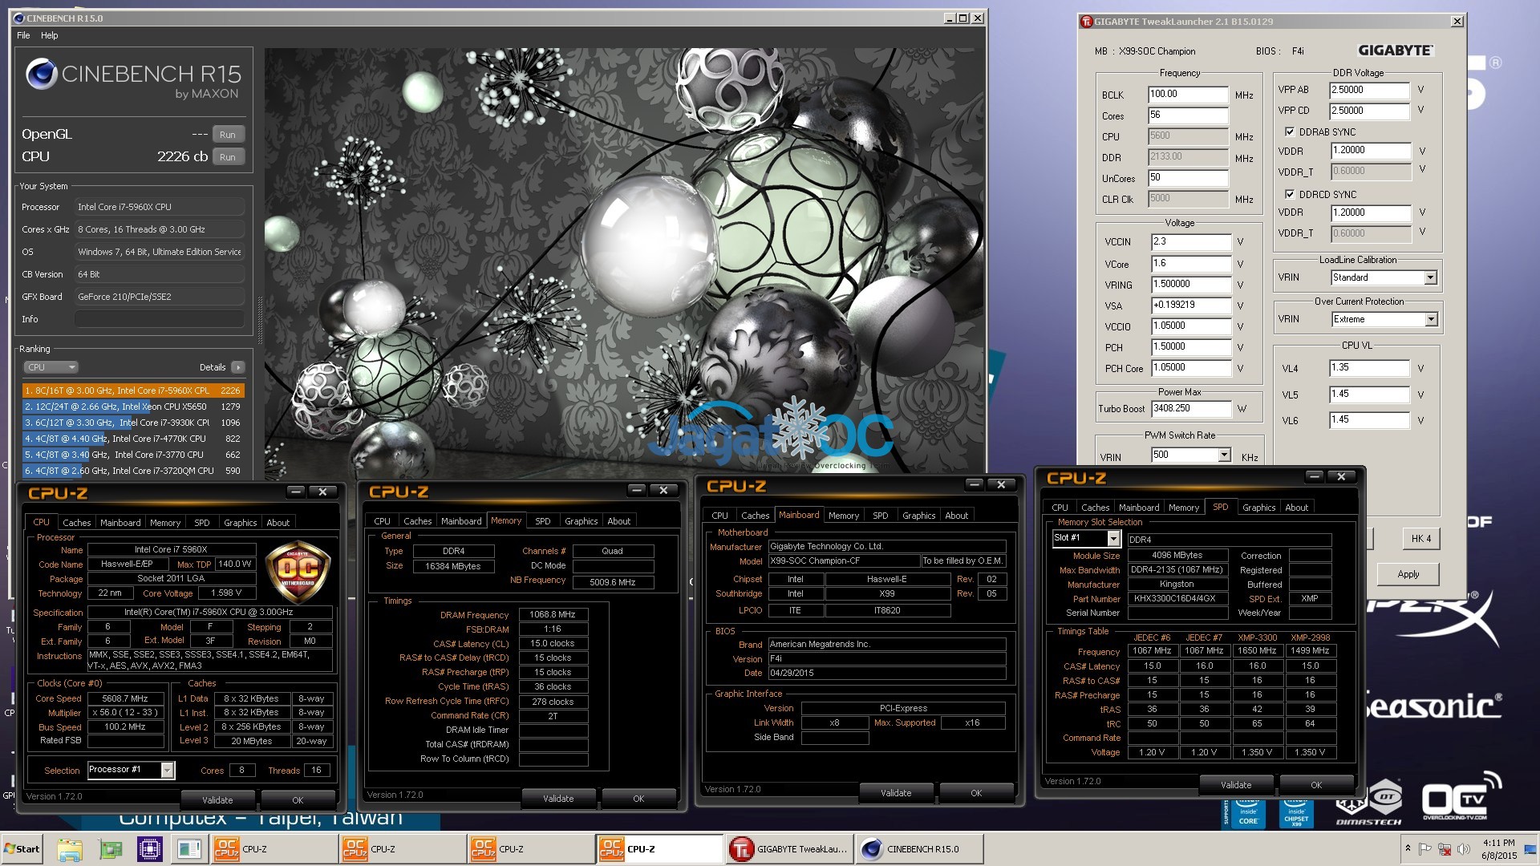Select ranking entry Core i7-4770K CPU
The height and width of the screenshot is (866, 1540).
133,439
